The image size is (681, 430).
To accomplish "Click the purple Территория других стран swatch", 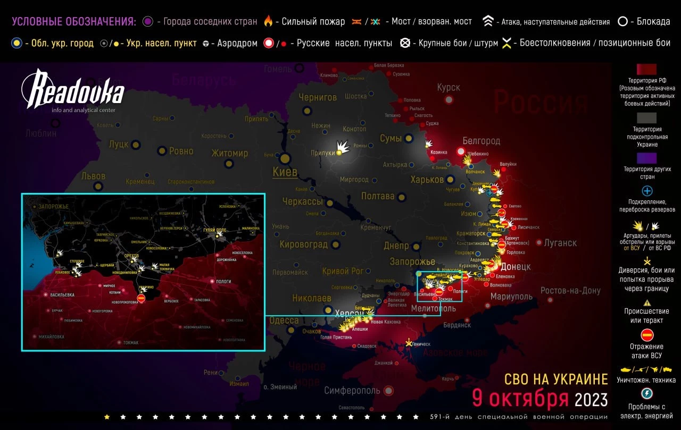I will tap(646, 158).
